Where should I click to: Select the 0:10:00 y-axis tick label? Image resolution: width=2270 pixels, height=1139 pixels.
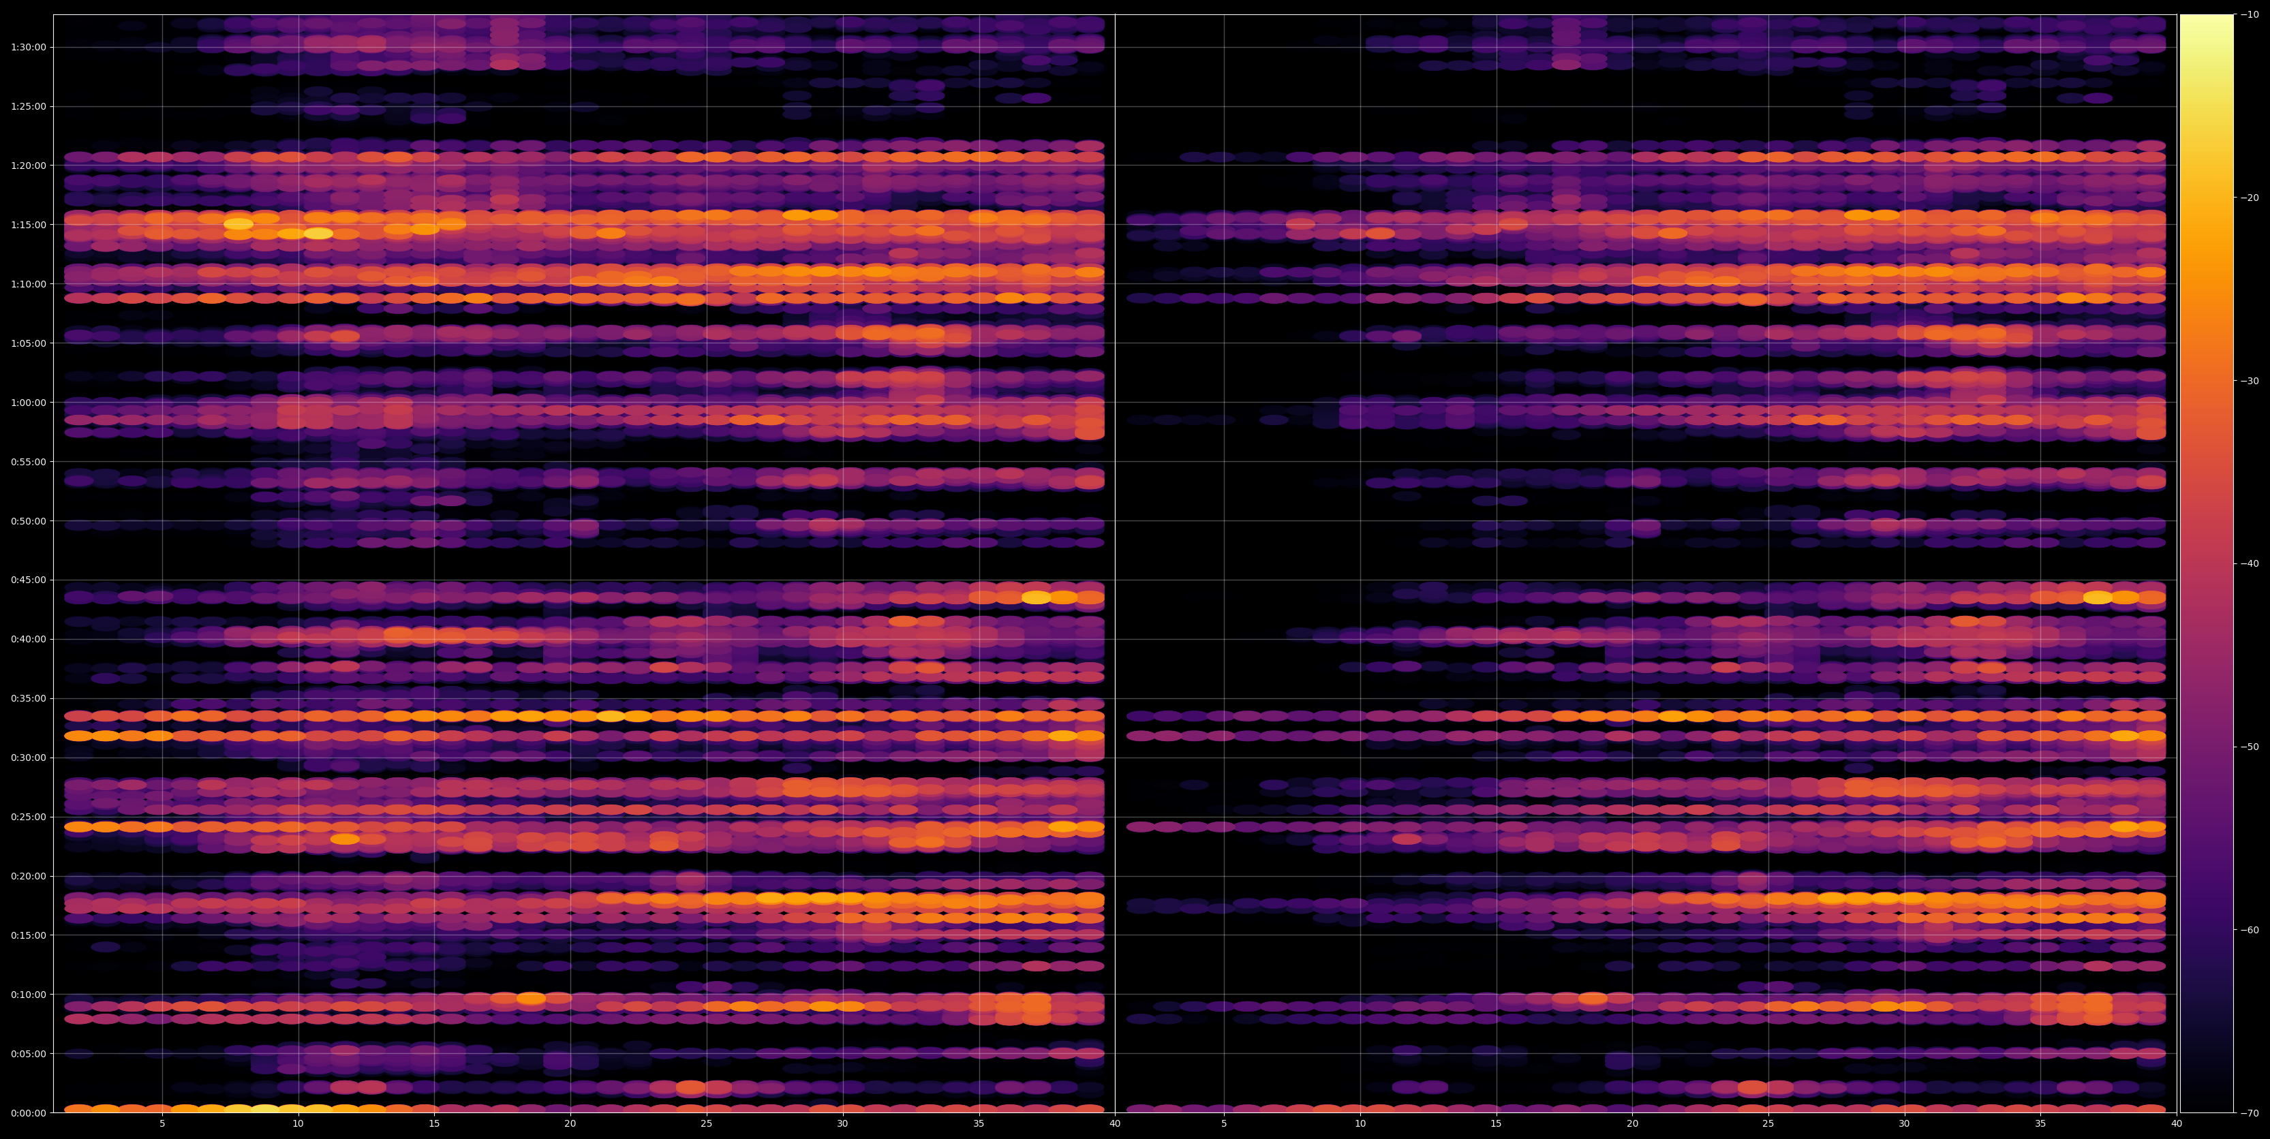click(x=28, y=995)
